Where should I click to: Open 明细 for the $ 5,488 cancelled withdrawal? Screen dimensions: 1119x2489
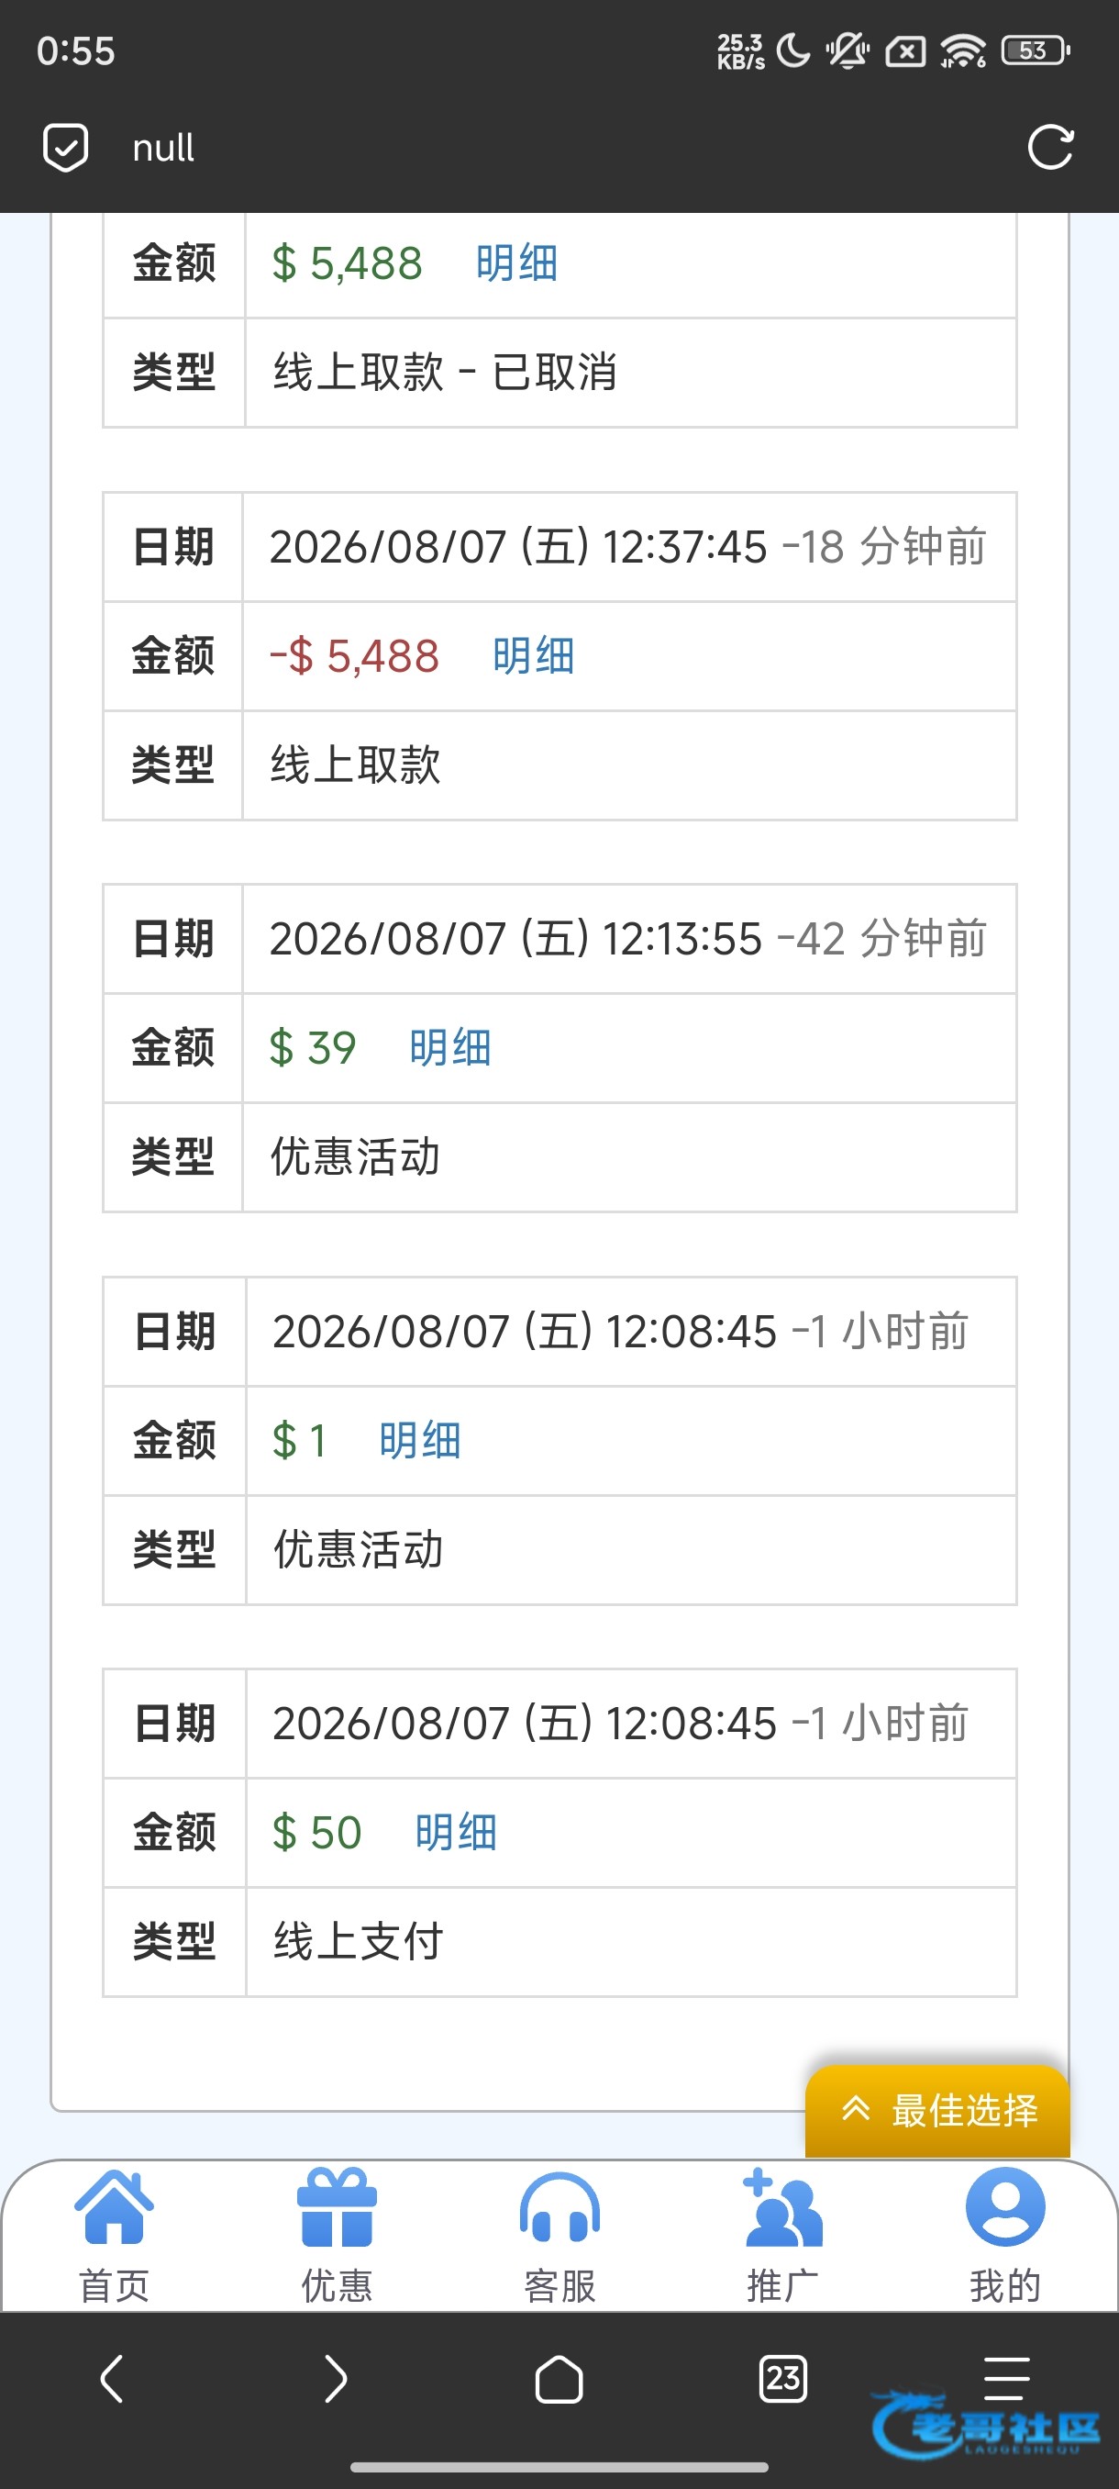click(x=516, y=262)
